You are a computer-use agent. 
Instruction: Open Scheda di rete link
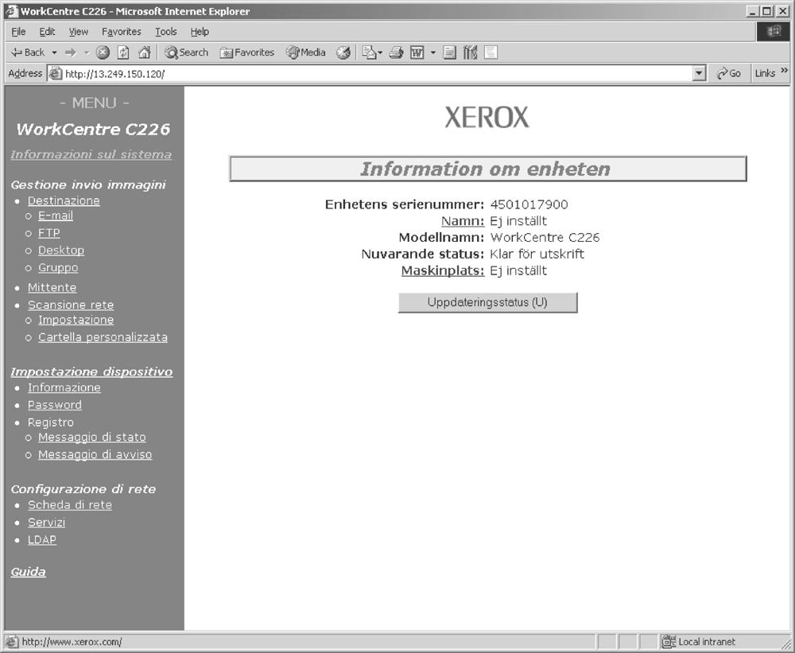[70, 505]
